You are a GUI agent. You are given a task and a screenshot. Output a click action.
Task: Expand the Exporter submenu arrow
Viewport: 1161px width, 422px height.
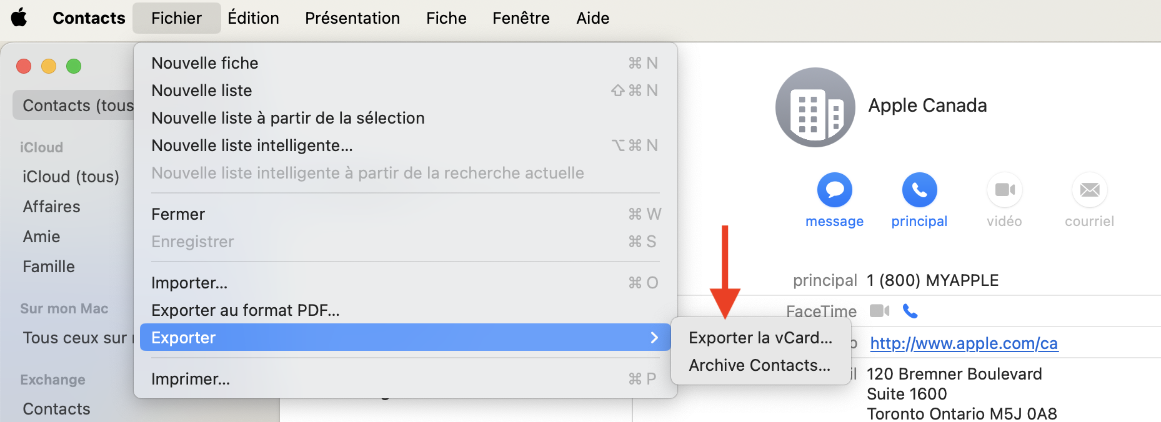[x=654, y=338]
